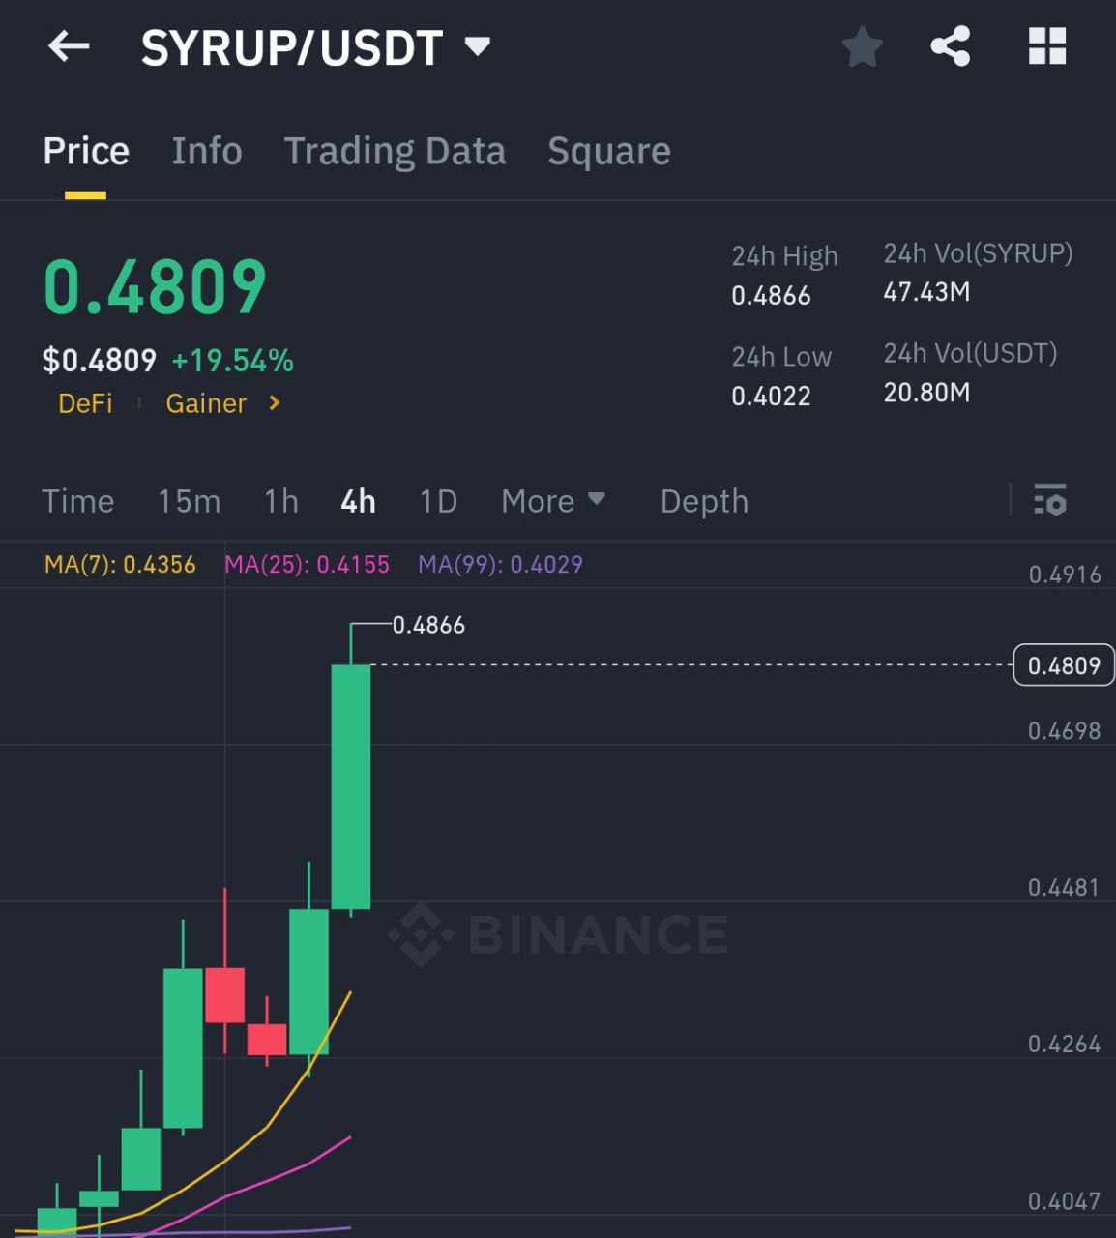The width and height of the screenshot is (1116, 1238).
Task: Tap the SYRUP/USDT pair title
Action: (x=292, y=46)
